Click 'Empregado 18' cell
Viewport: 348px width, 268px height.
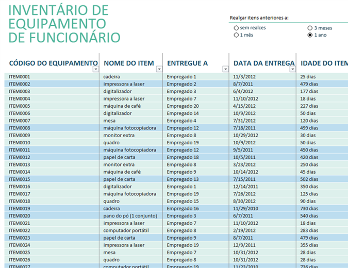pyautogui.click(x=183, y=157)
